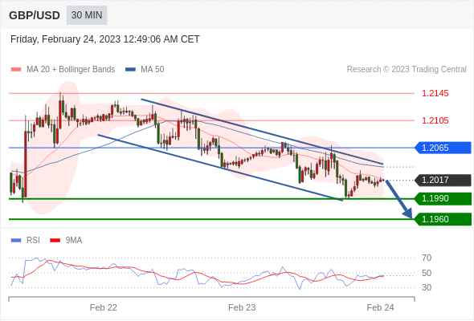Click the blue MA 50 legend swatch
This screenshot has width=474, height=321.
[x=131, y=70]
